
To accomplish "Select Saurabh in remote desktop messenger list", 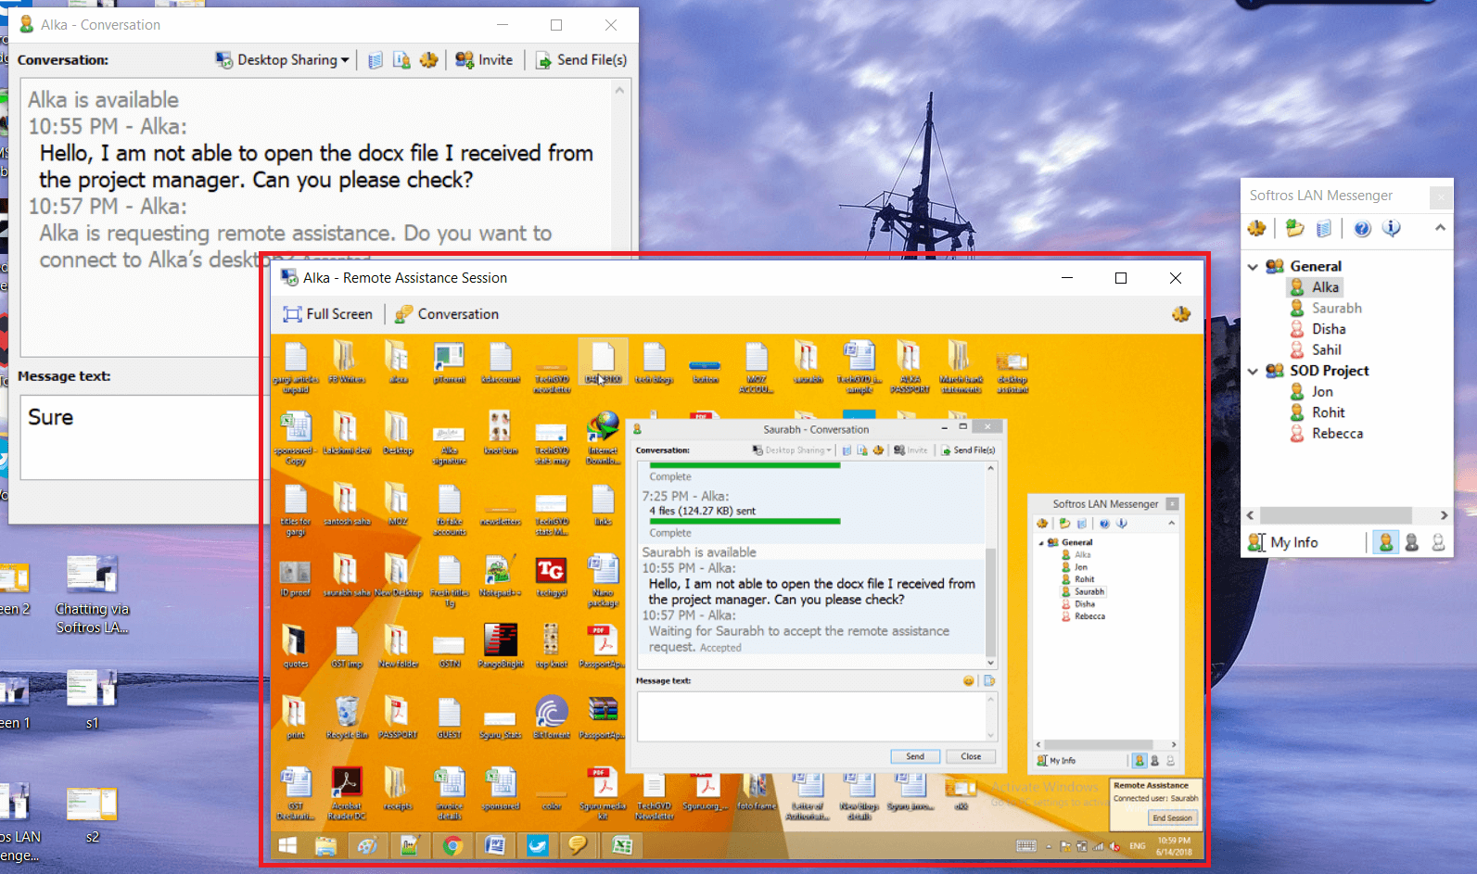I will point(1083,591).
